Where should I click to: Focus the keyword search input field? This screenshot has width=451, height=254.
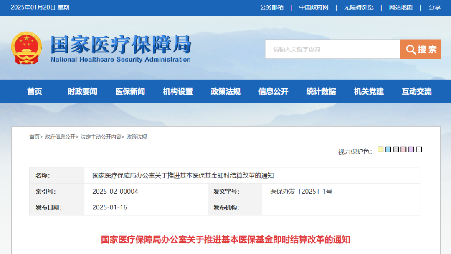(x=332, y=50)
